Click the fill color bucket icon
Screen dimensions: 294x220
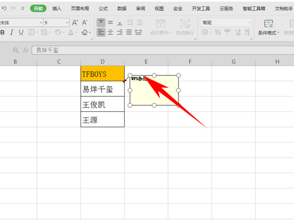pyautogui.click(x=58, y=32)
